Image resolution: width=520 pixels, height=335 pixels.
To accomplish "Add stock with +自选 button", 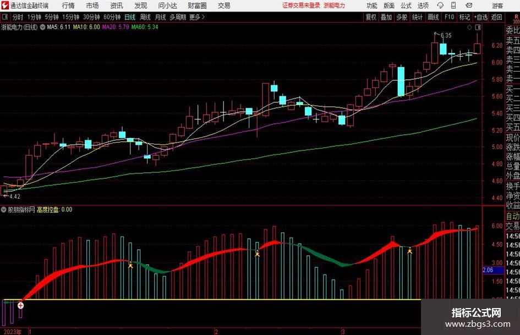I will 481,17.
